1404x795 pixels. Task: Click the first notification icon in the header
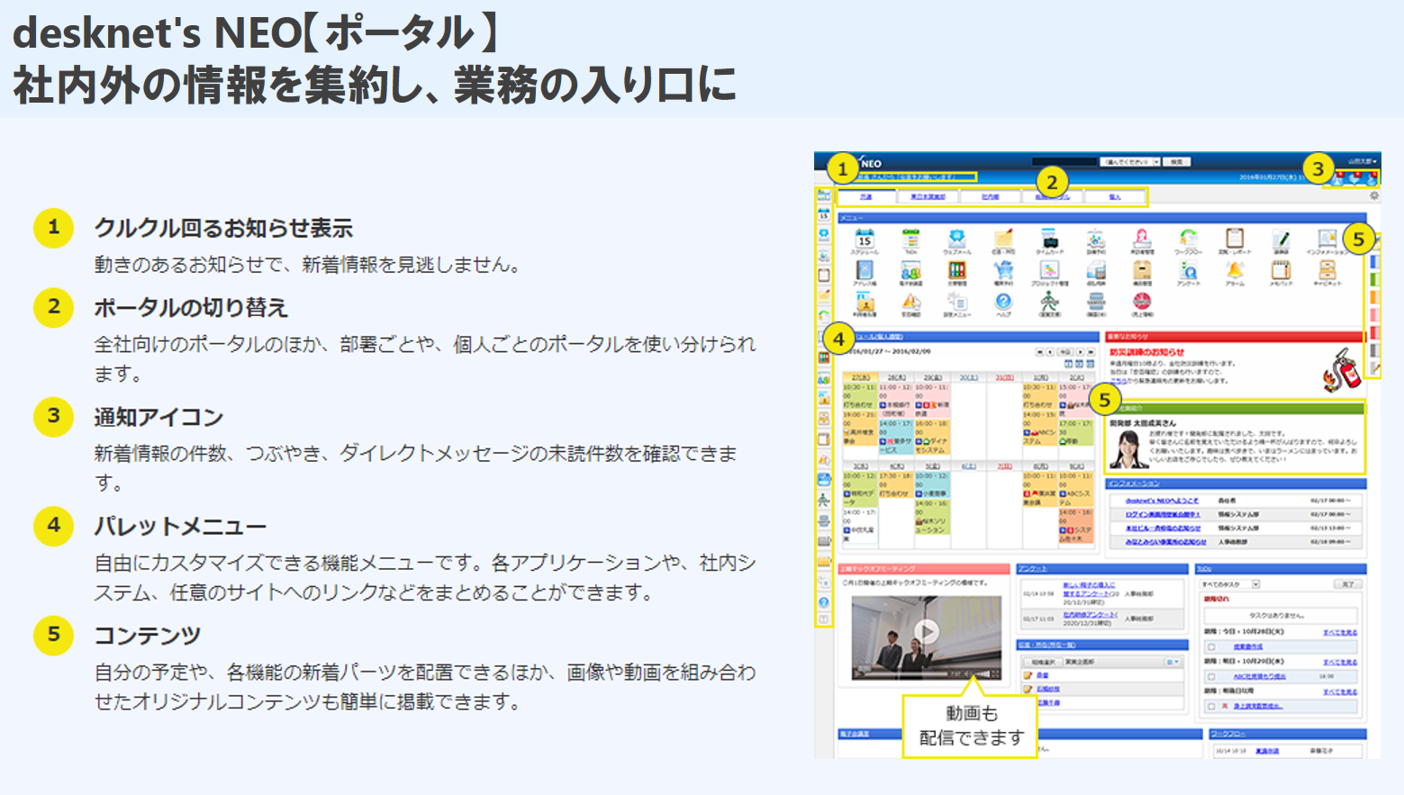point(1338,179)
